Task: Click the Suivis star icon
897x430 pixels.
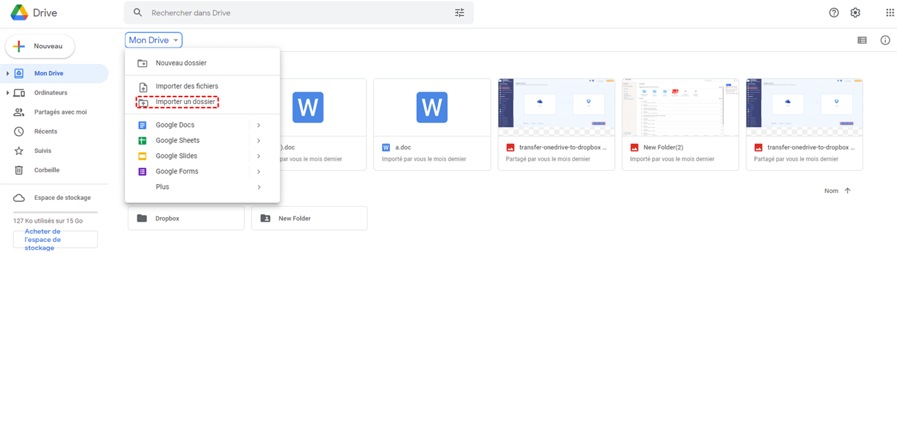Action: [19, 150]
